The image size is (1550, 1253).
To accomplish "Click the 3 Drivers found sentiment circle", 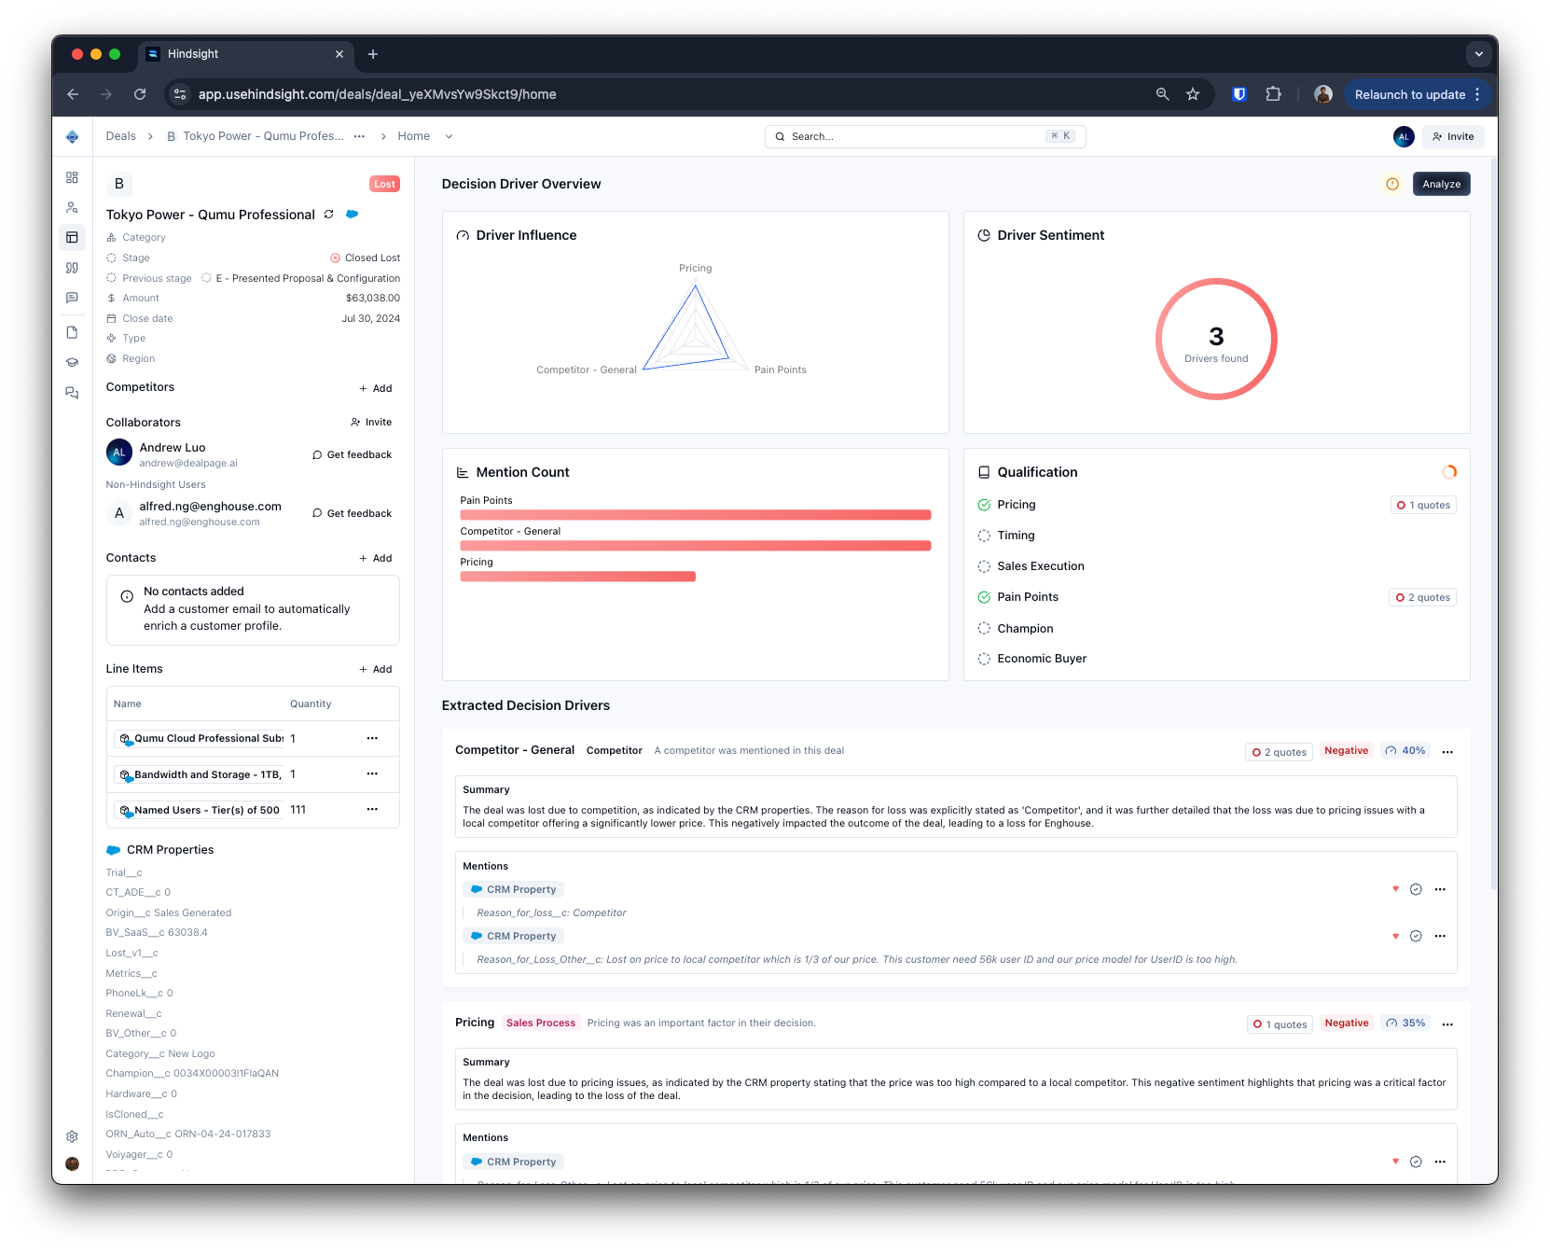I will pos(1216,339).
